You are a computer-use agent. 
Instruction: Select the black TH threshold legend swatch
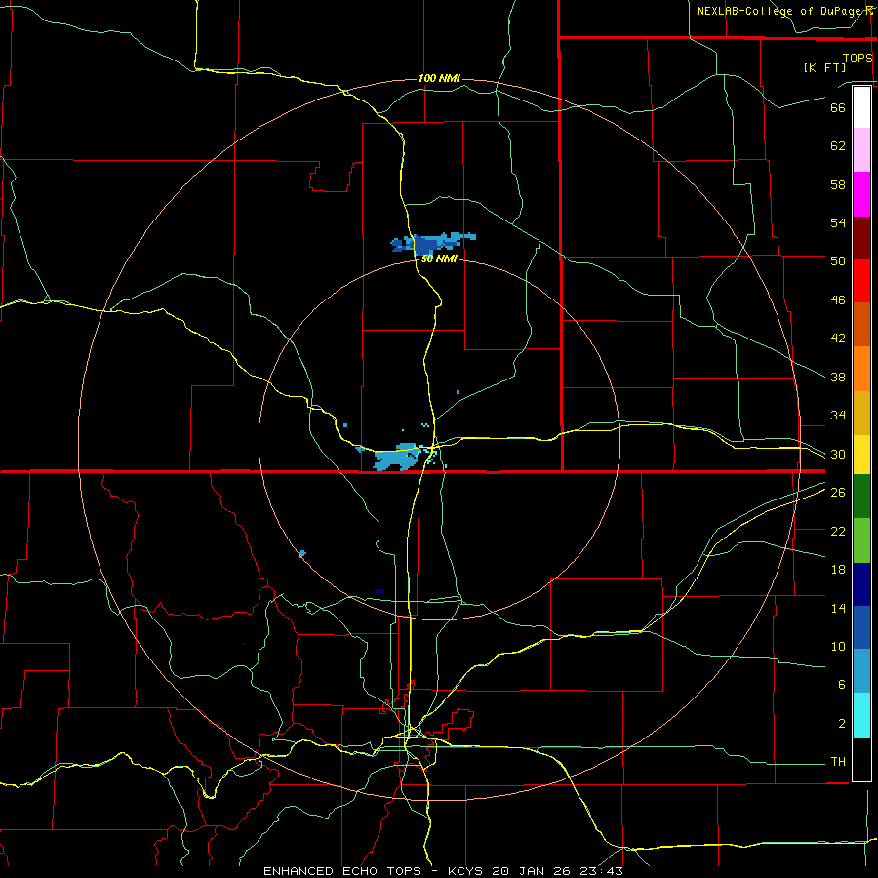pos(861,759)
